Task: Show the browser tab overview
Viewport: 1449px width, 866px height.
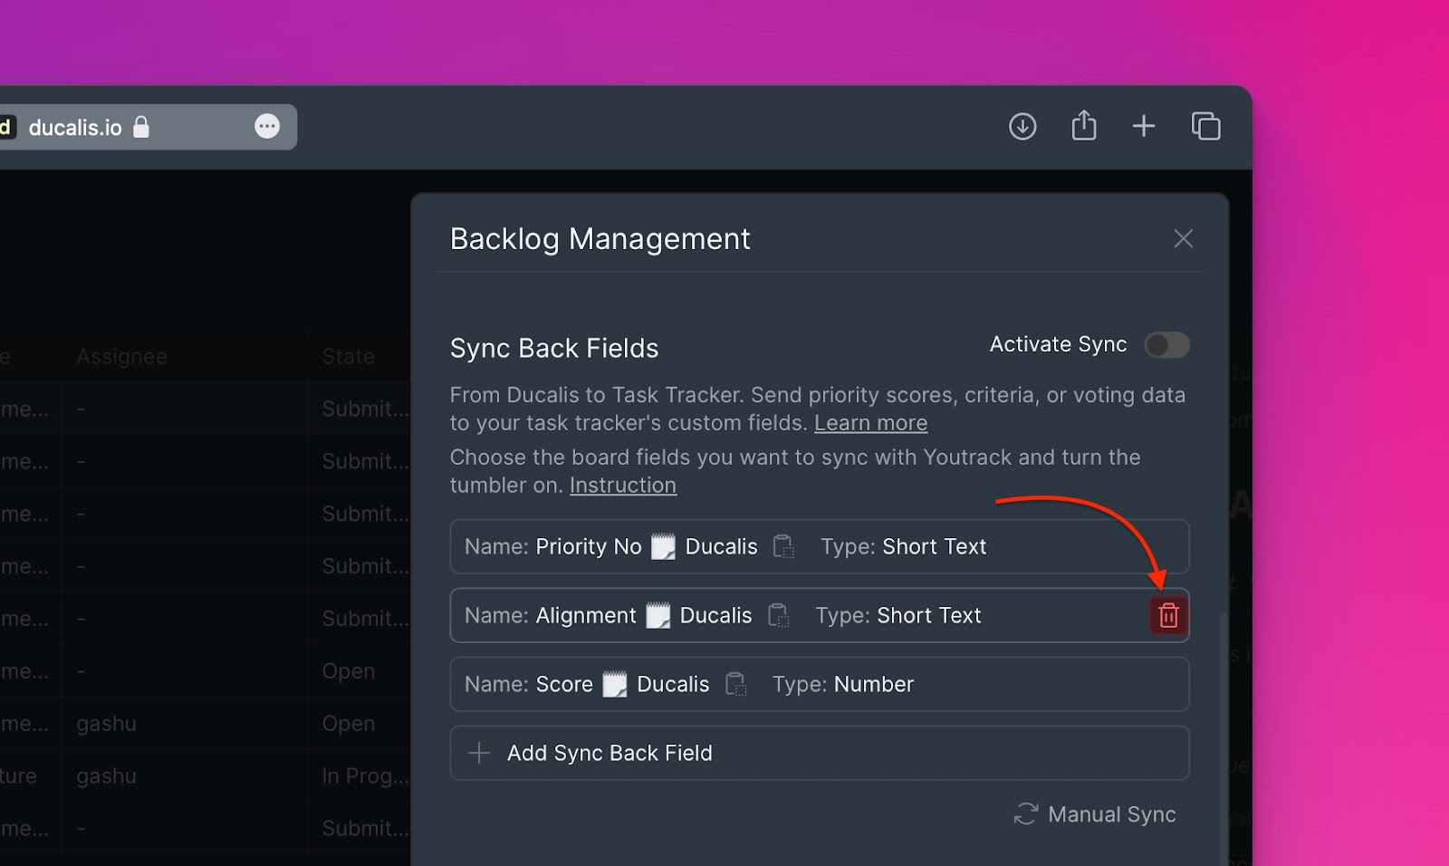Action: [x=1205, y=126]
